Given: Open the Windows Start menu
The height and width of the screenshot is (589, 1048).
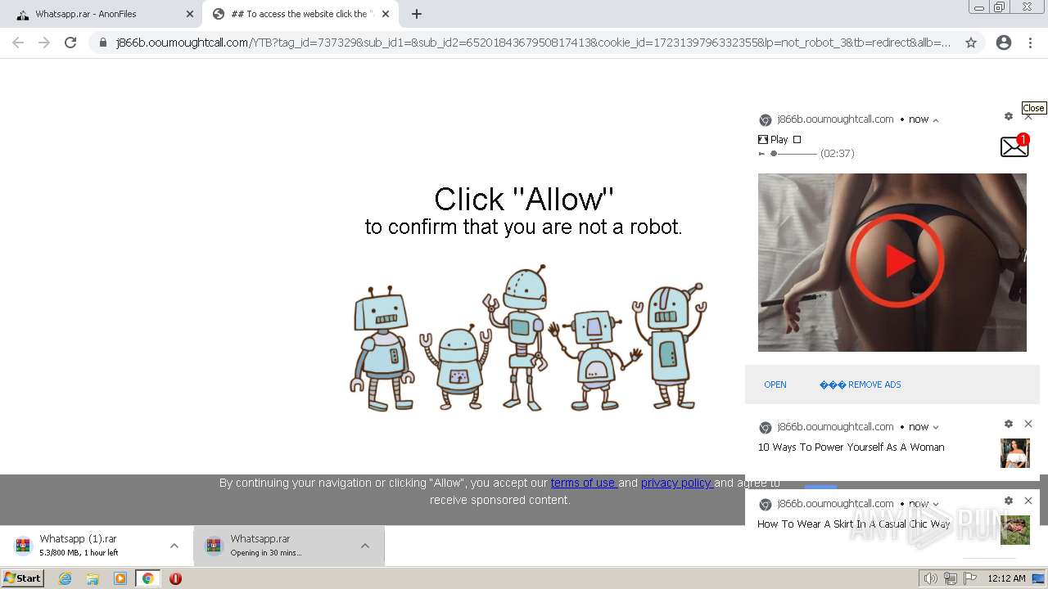Looking at the screenshot, I should pyautogui.click(x=23, y=578).
